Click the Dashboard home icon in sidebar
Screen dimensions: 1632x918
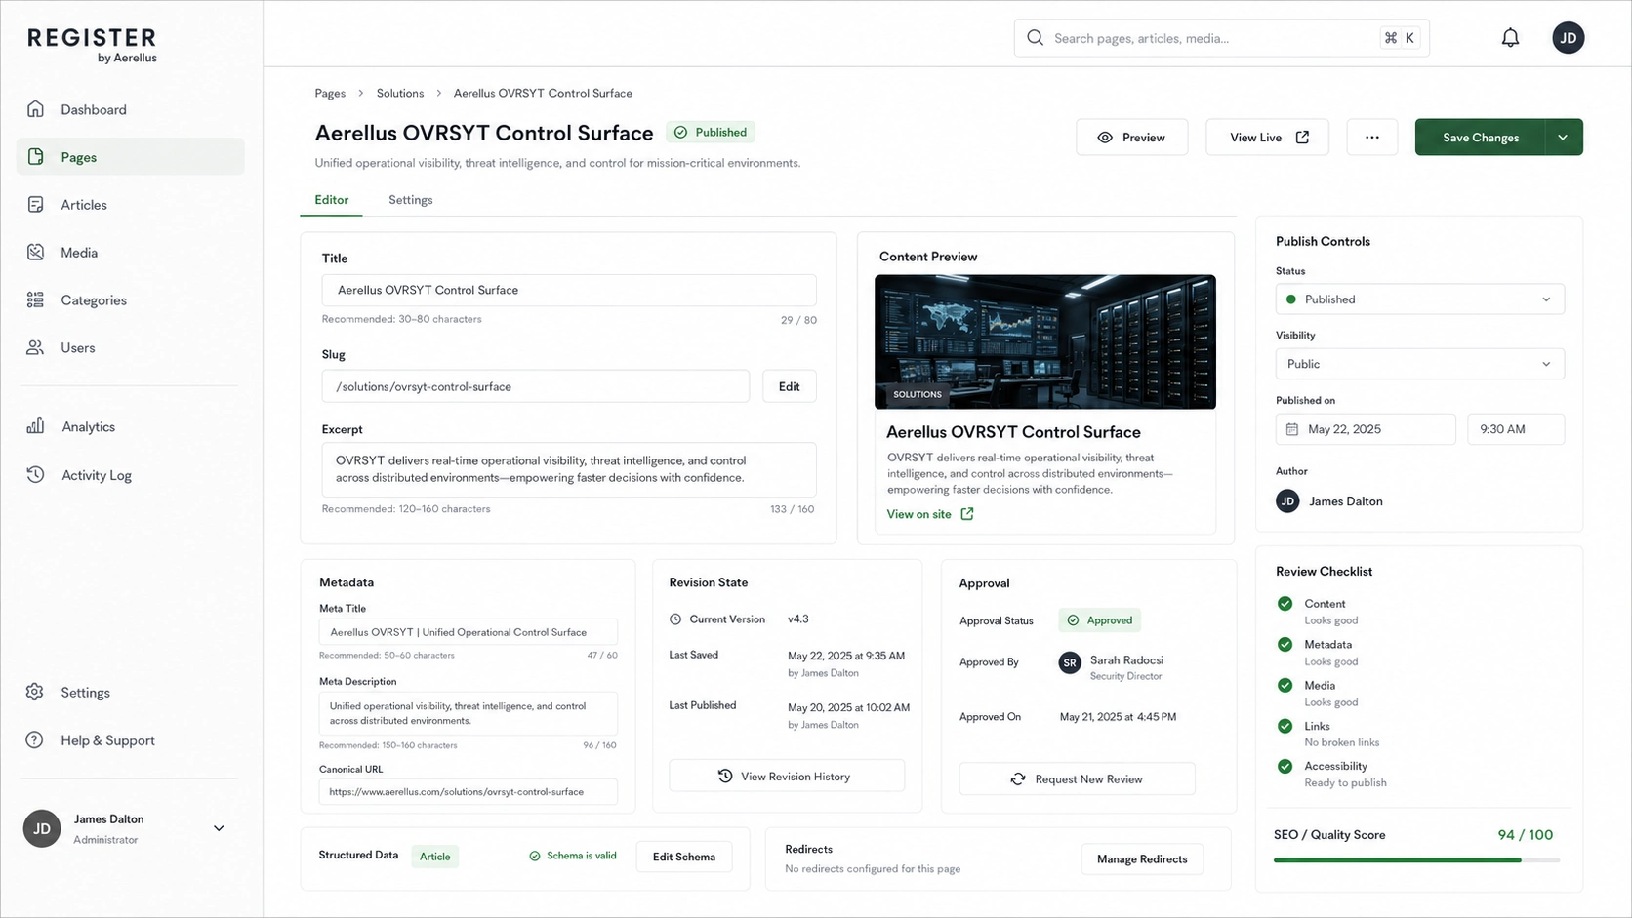[x=36, y=109]
